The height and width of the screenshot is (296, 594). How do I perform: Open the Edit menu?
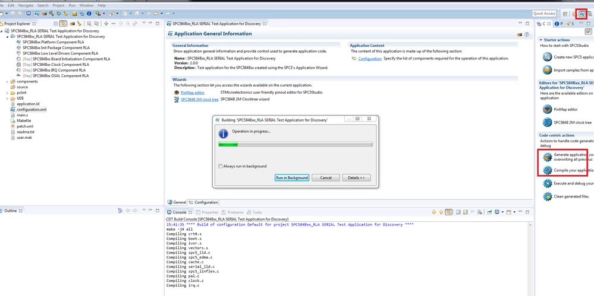click(11, 6)
